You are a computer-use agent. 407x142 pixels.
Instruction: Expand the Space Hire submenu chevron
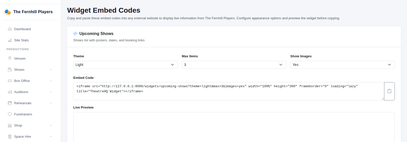tap(51, 136)
